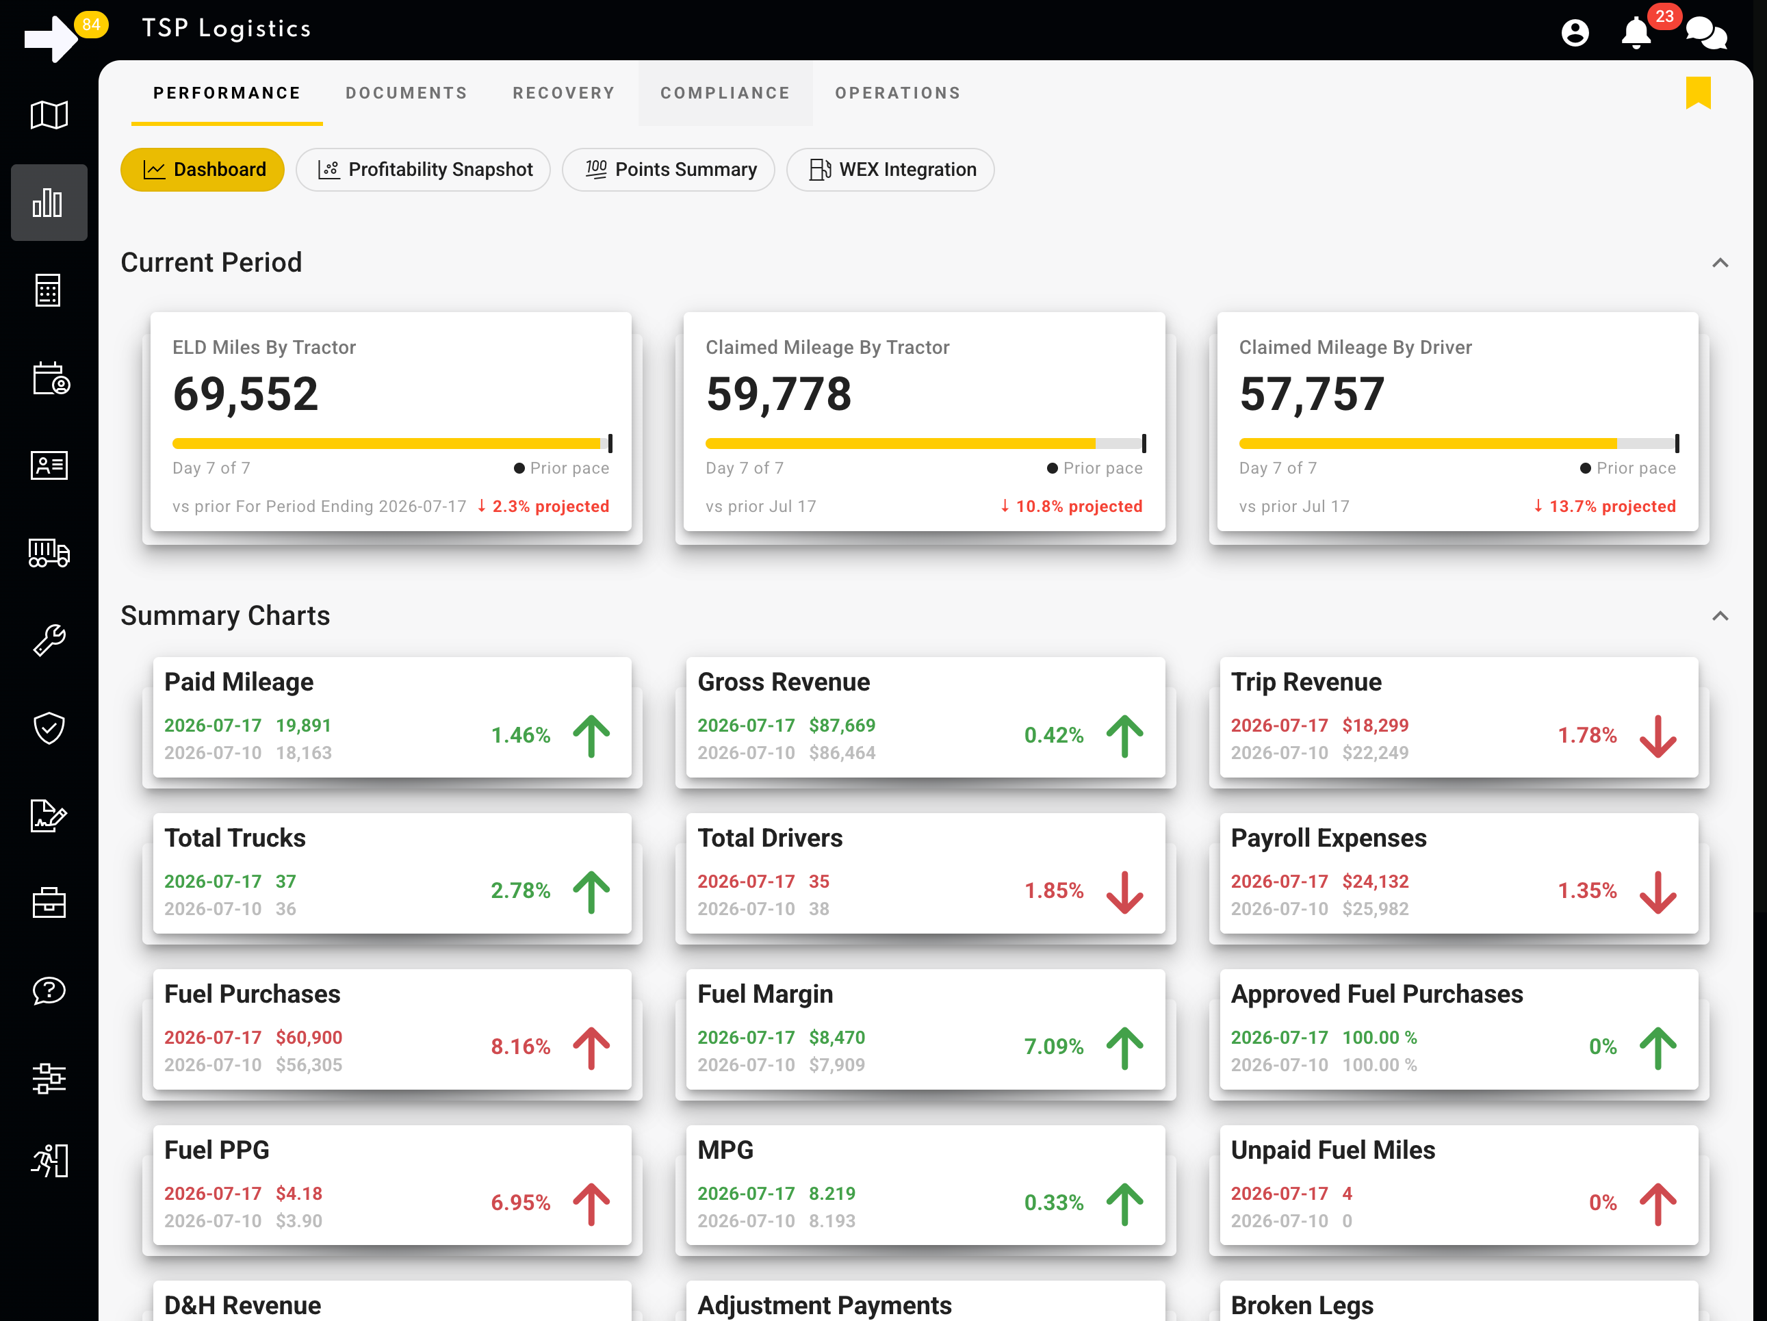Open the Points Summary view
Viewport: 1767px width, 1321px height.
point(669,170)
